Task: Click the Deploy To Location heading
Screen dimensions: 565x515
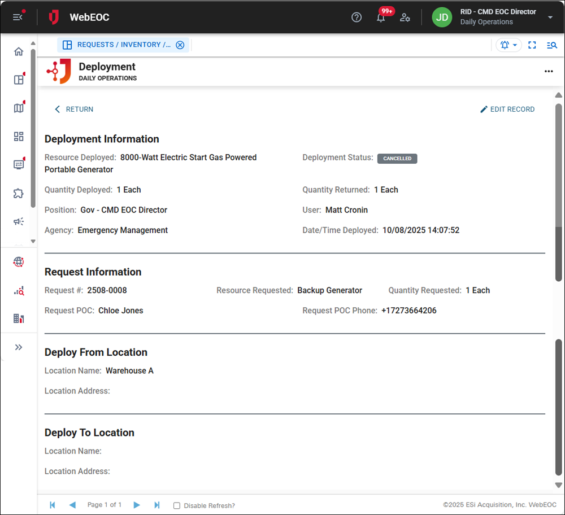Action: 89,433
